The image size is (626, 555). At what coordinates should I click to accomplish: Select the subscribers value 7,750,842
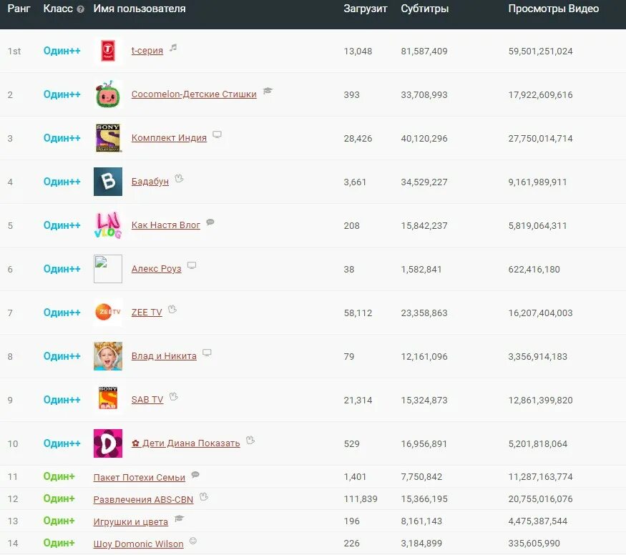click(421, 477)
